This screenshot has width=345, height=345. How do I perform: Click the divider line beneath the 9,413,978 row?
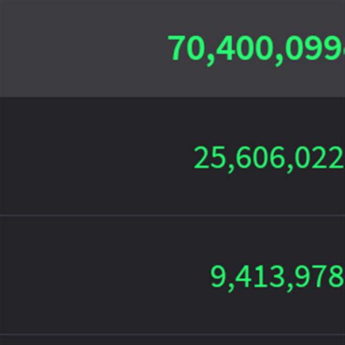point(172,334)
